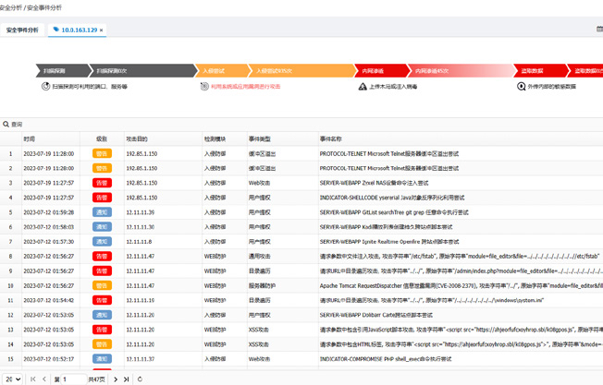Image resolution: width=603 pixels, height=385 pixels.
Task: Go to the last page of results
Action: pyautogui.click(x=127, y=379)
